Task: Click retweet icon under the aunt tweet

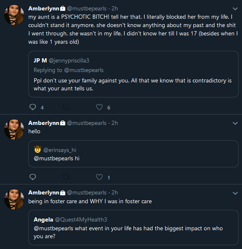Action: point(66,107)
